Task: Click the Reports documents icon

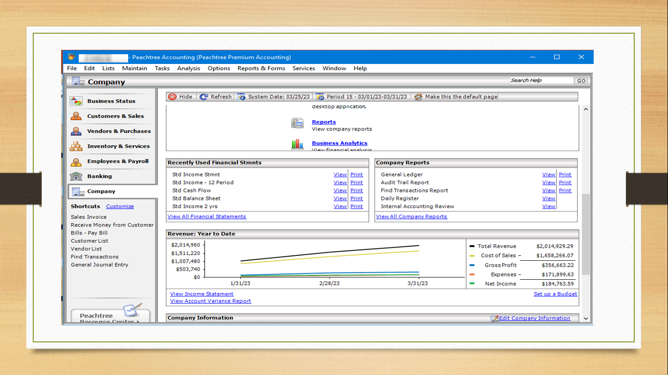Action: 297,123
